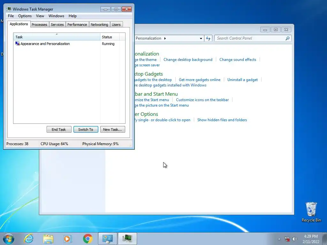The image size is (327, 245).
Task: Switch to the Users tab
Action: tap(116, 25)
